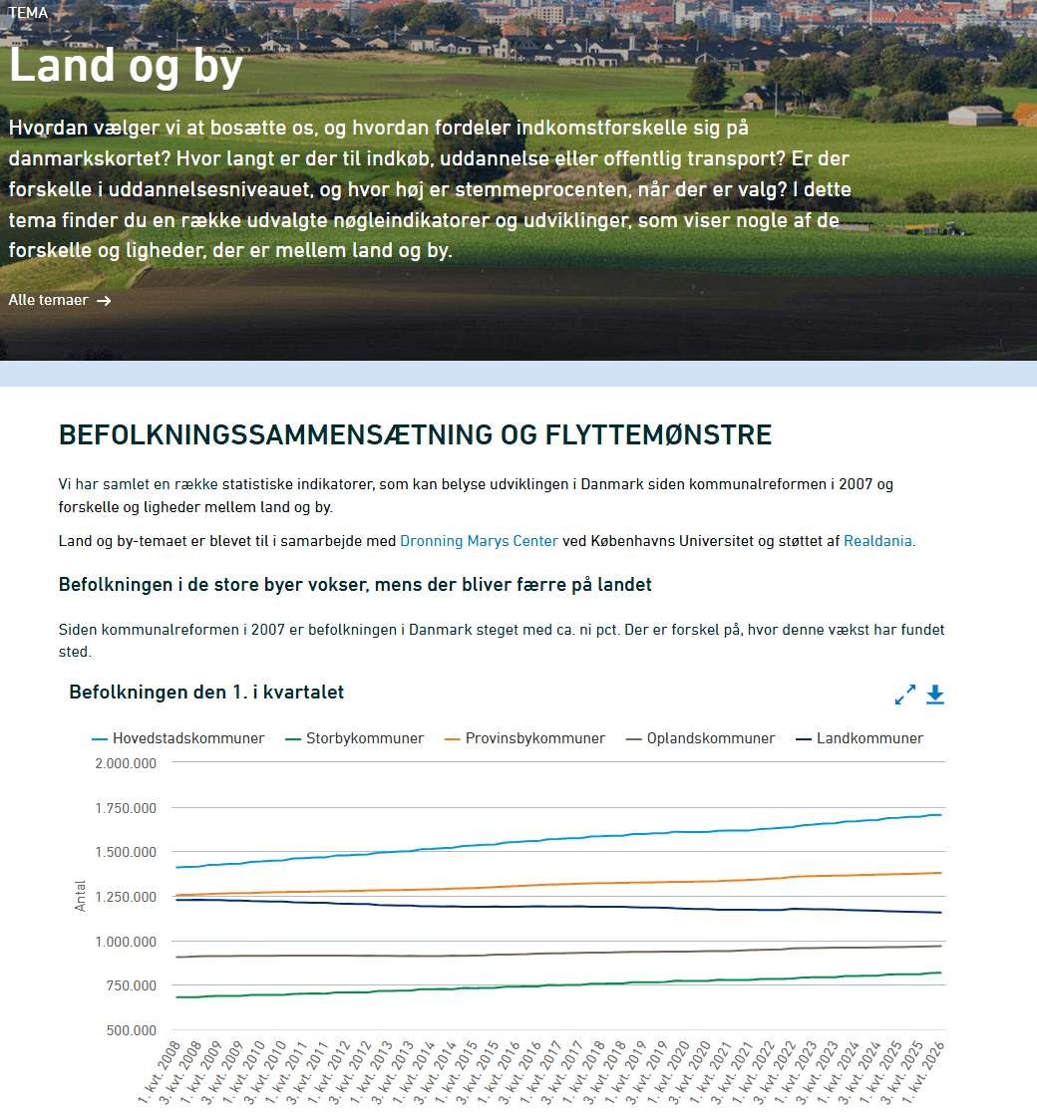
Task: Click the 2.000.000 y-axis label
Action: click(126, 763)
